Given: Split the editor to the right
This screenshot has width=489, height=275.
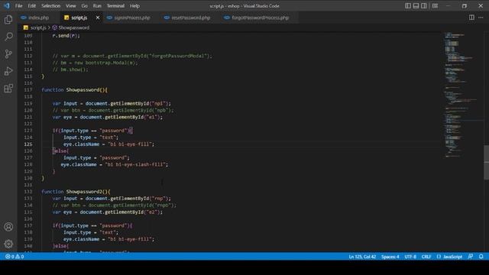Looking at the screenshot, I should coord(471,18).
